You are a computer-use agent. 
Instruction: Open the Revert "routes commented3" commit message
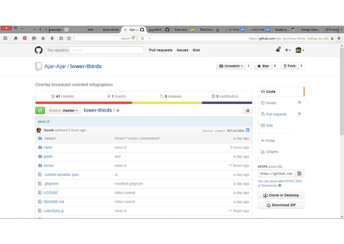point(138,138)
